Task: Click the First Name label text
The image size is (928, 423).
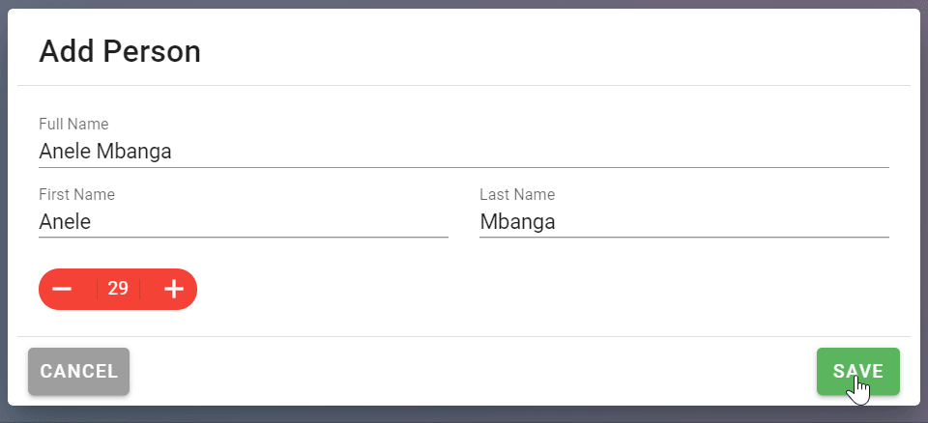Action: tap(77, 195)
